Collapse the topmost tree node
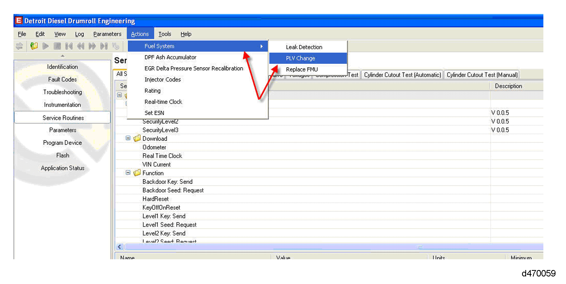 [119, 95]
